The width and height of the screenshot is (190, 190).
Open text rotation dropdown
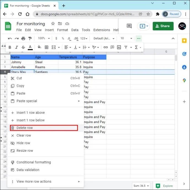tap(96, 47)
